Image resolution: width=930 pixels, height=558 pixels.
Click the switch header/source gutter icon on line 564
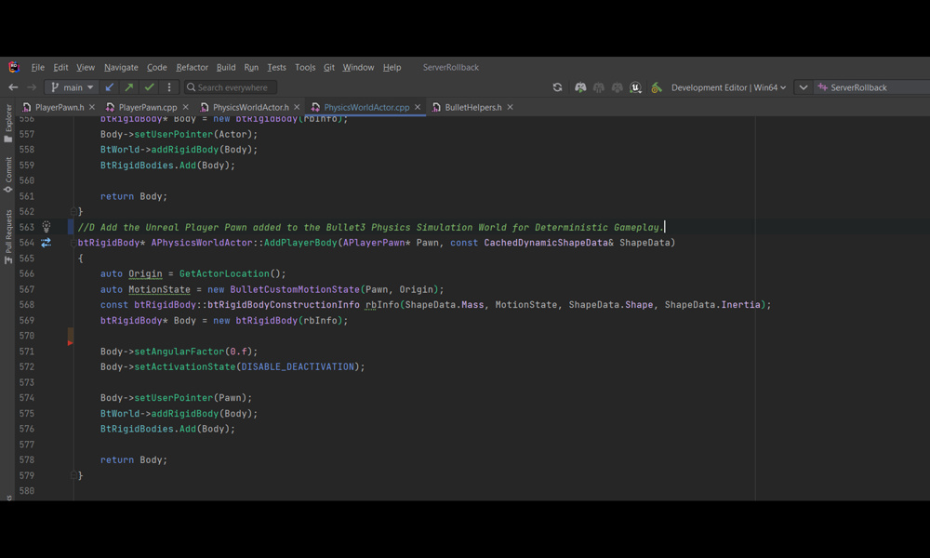pos(46,243)
